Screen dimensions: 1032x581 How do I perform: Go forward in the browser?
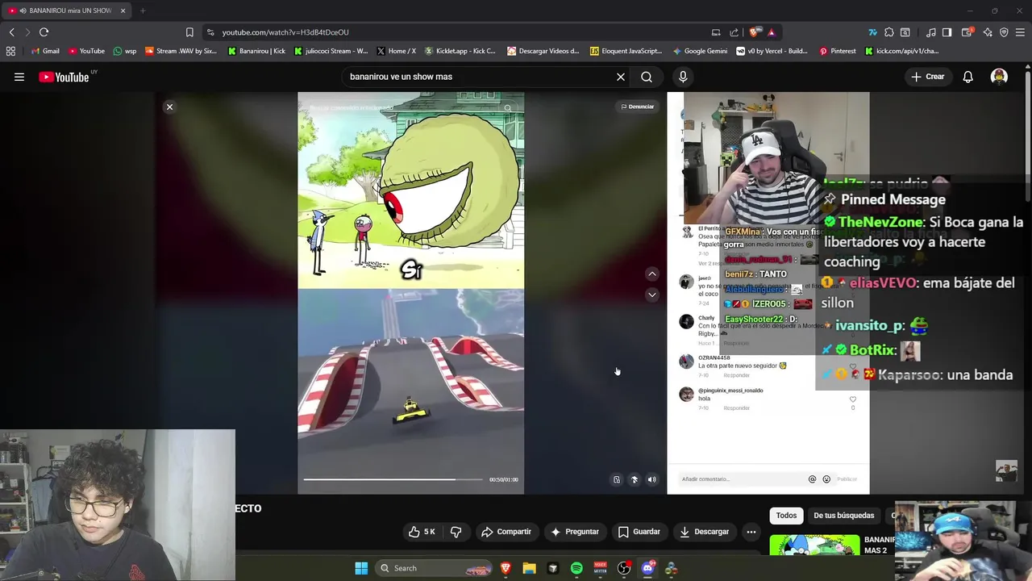27,32
